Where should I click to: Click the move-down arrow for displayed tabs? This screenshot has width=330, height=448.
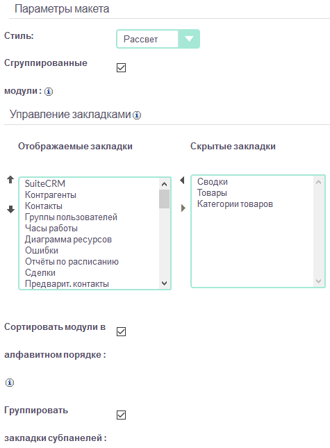pyautogui.click(x=10, y=210)
